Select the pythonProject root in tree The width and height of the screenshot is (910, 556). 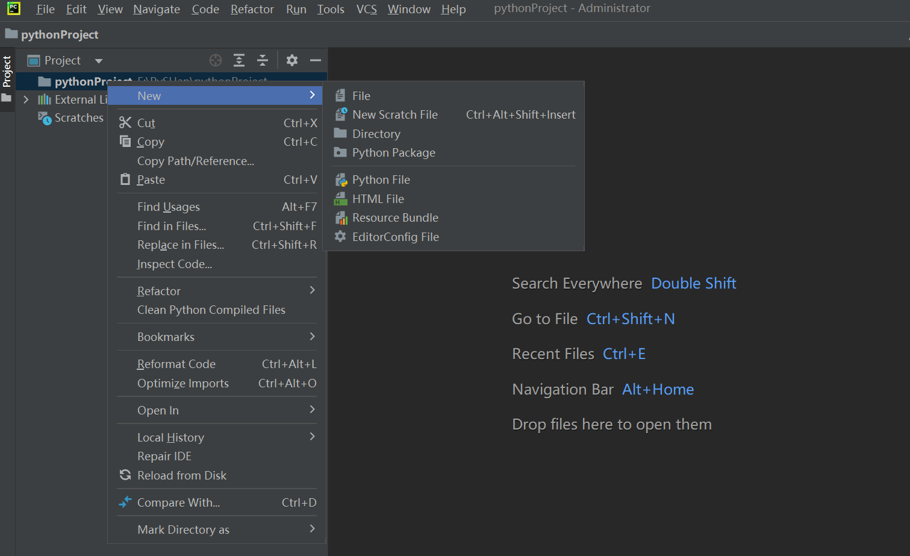93,81
